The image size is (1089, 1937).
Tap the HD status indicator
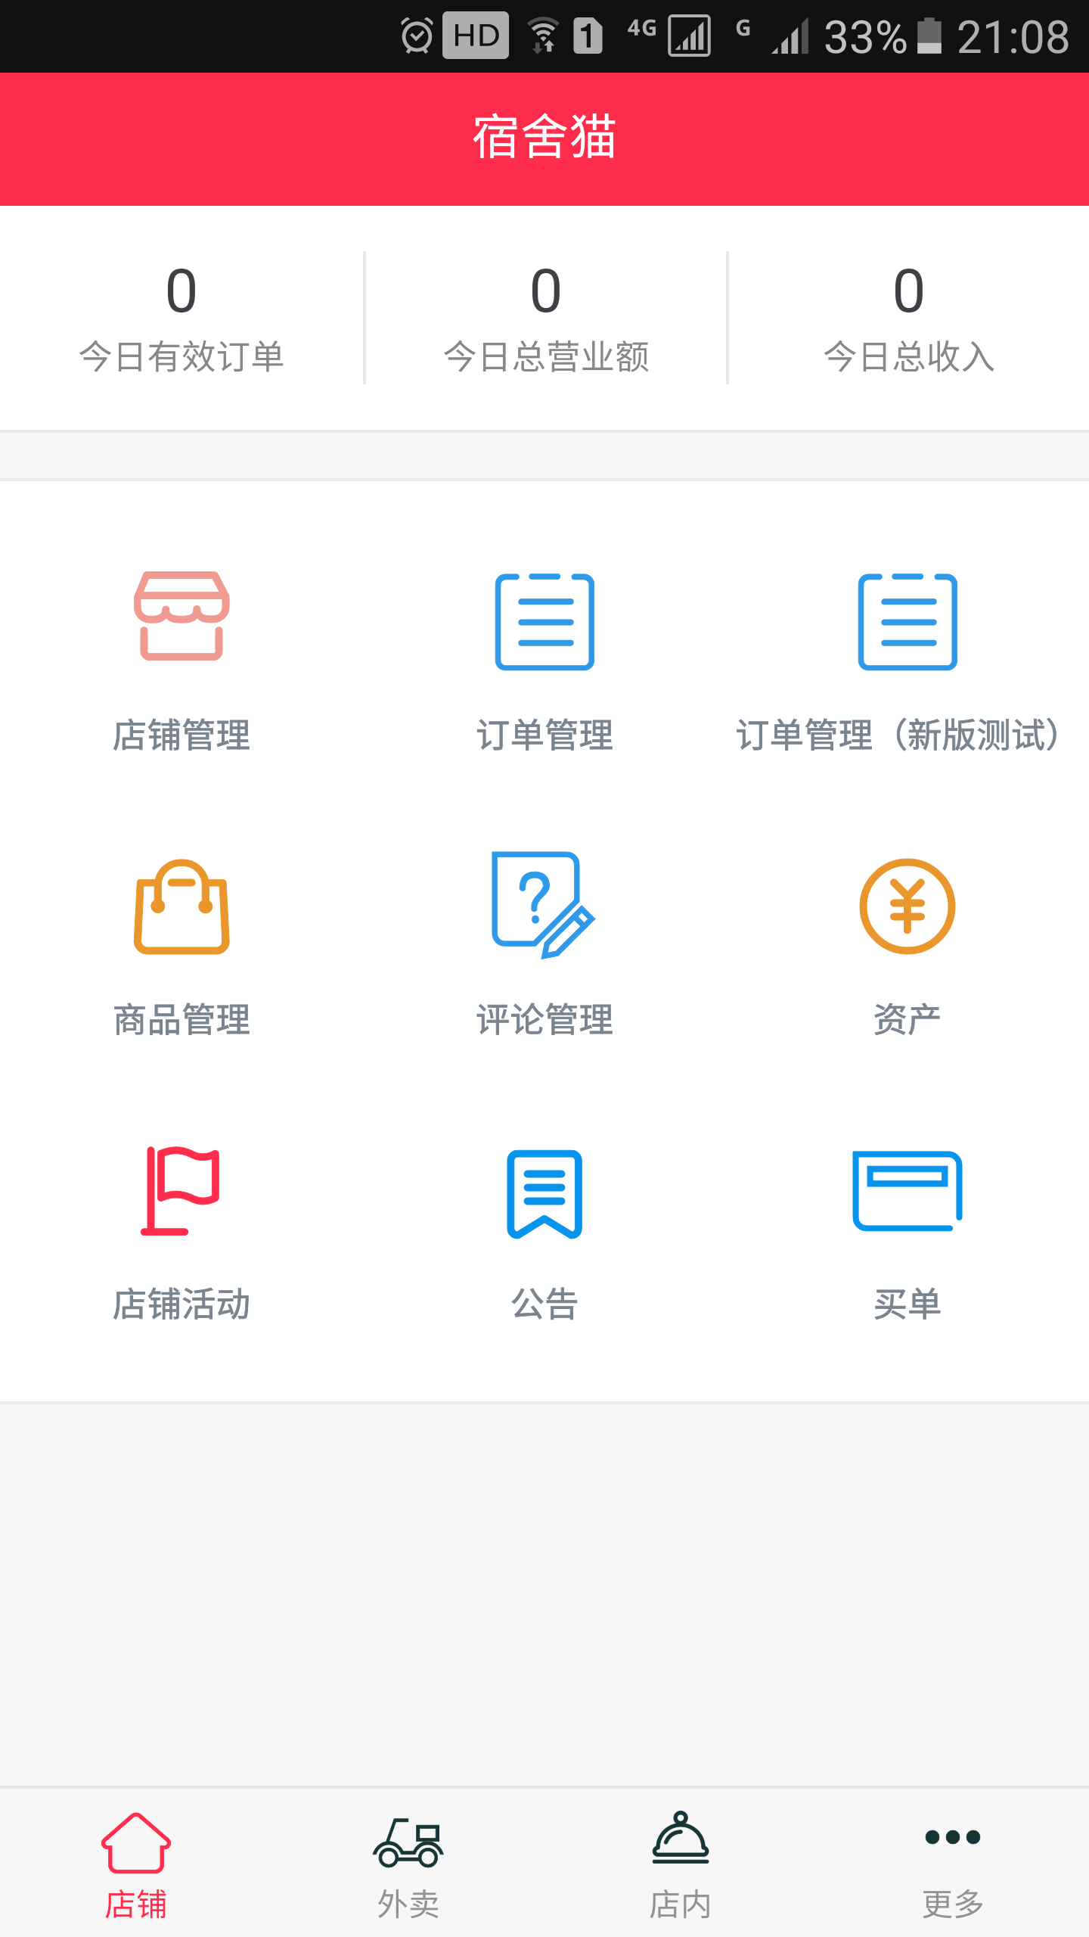[476, 36]
